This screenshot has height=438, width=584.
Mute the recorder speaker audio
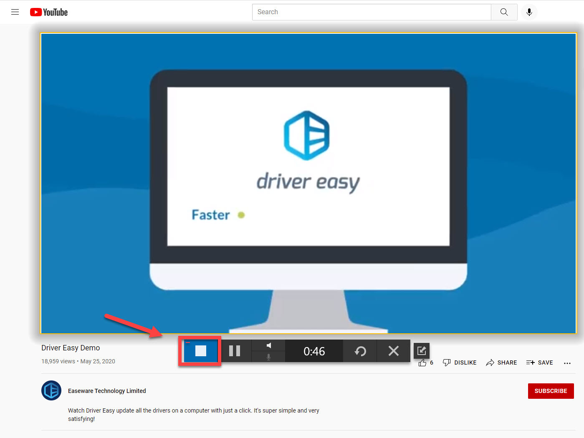coord(269,345)
